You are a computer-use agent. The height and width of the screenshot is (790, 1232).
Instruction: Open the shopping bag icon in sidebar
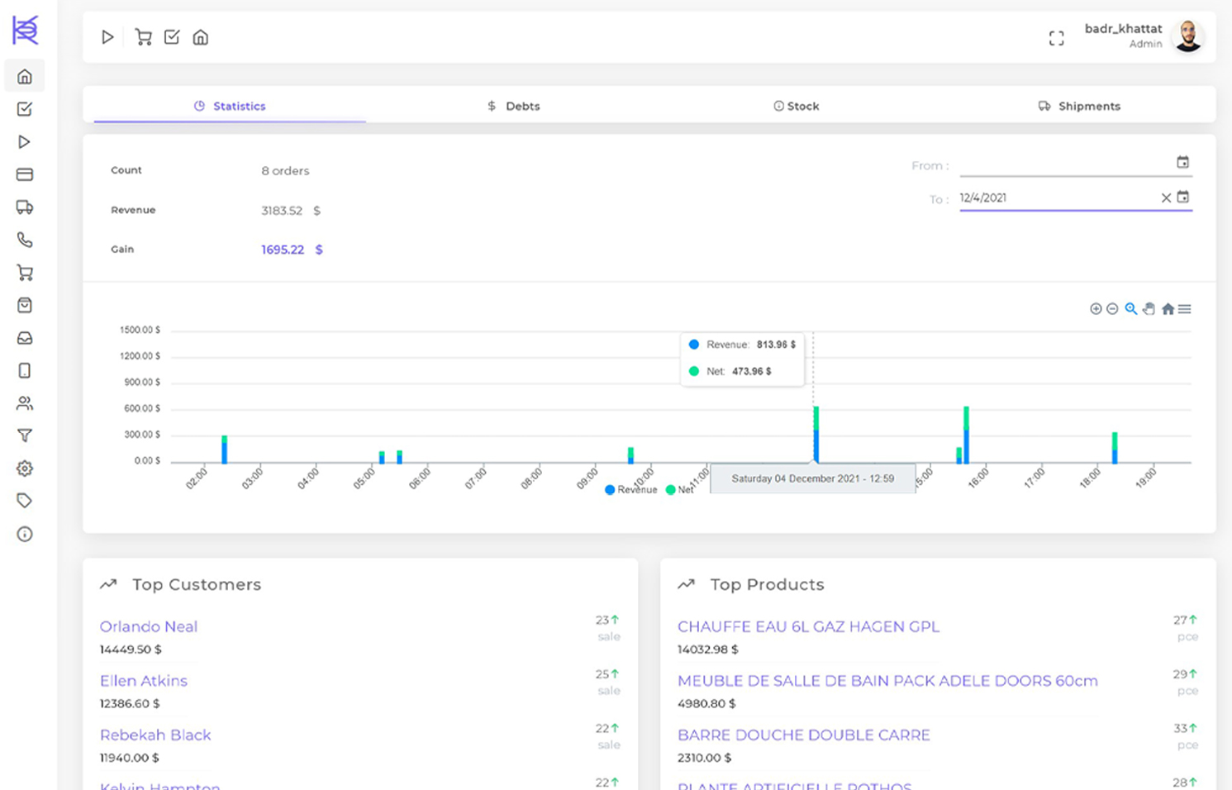(25, 305)
